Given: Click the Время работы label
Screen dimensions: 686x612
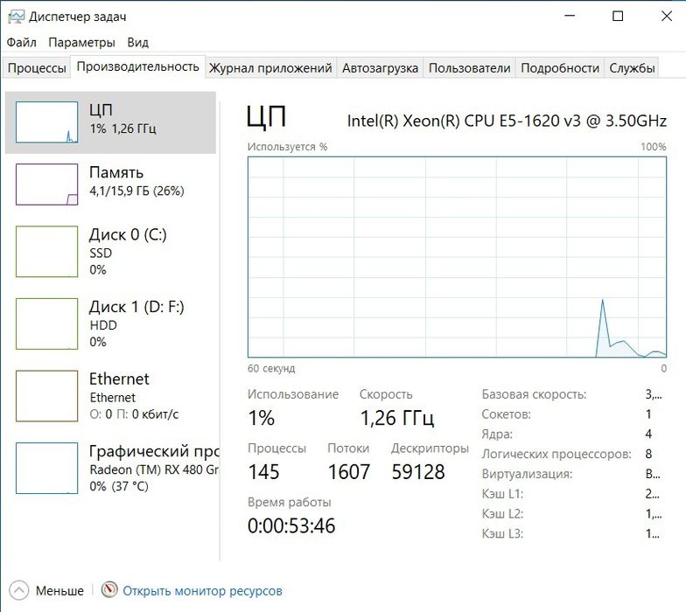Looking at the screenshot, I should [x=289, y=502].
